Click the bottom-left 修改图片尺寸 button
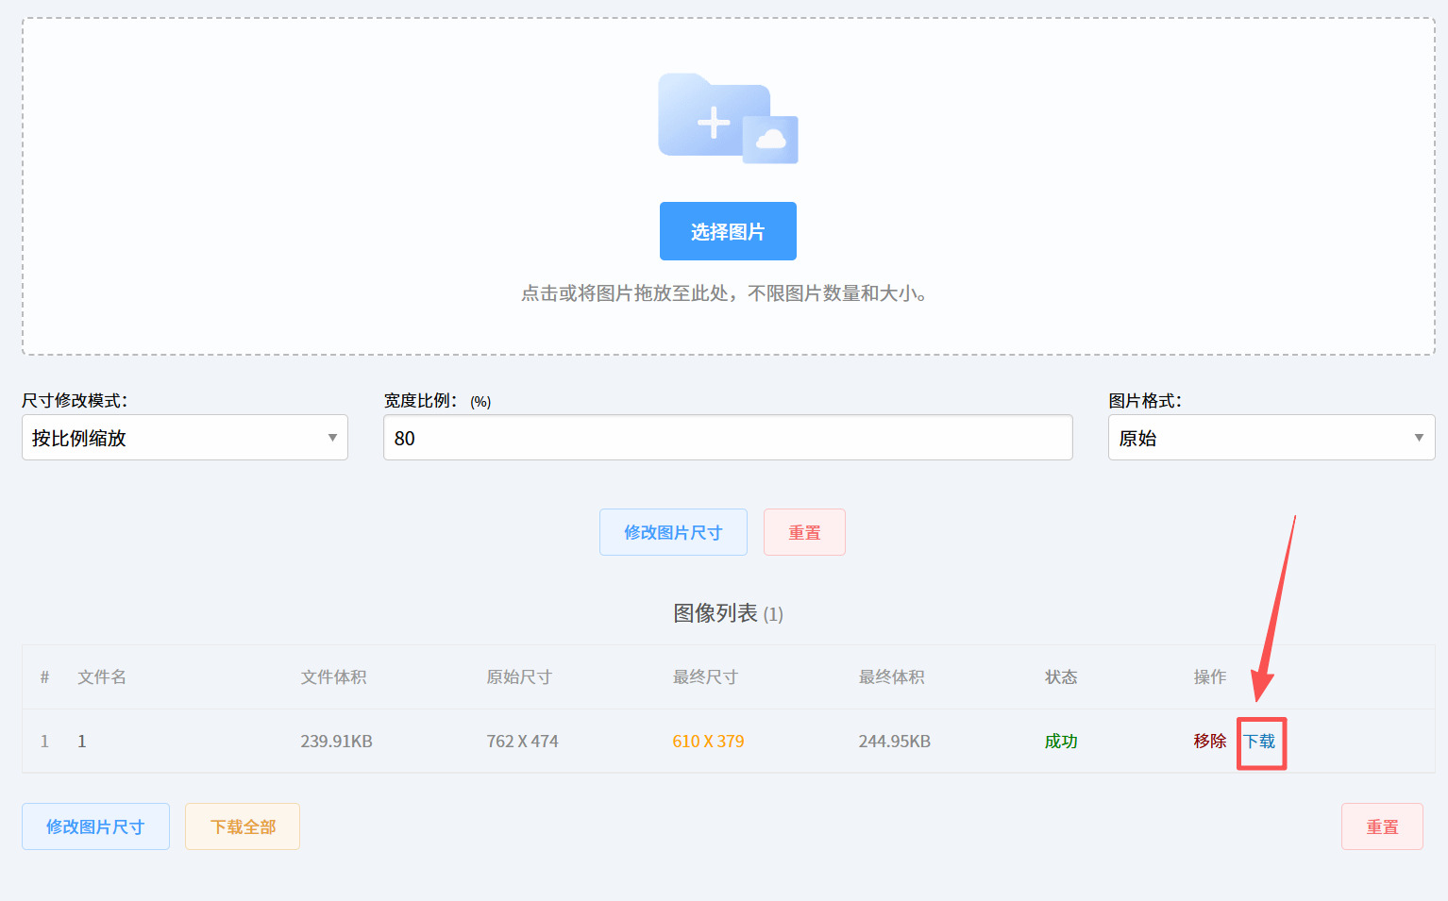The image size is (1448, 901). pos(95,826)
